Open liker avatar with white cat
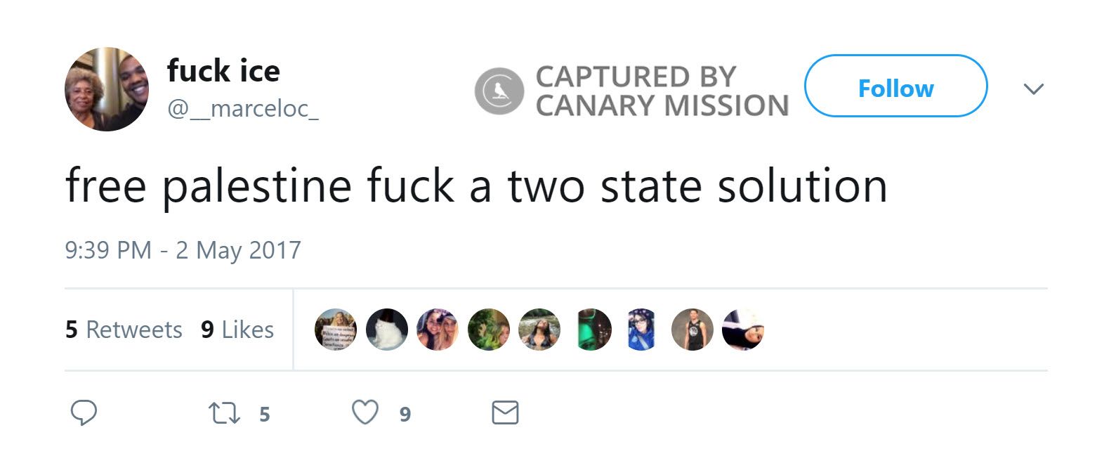The height and width of the screenshot is (475, 1116). 387,330
